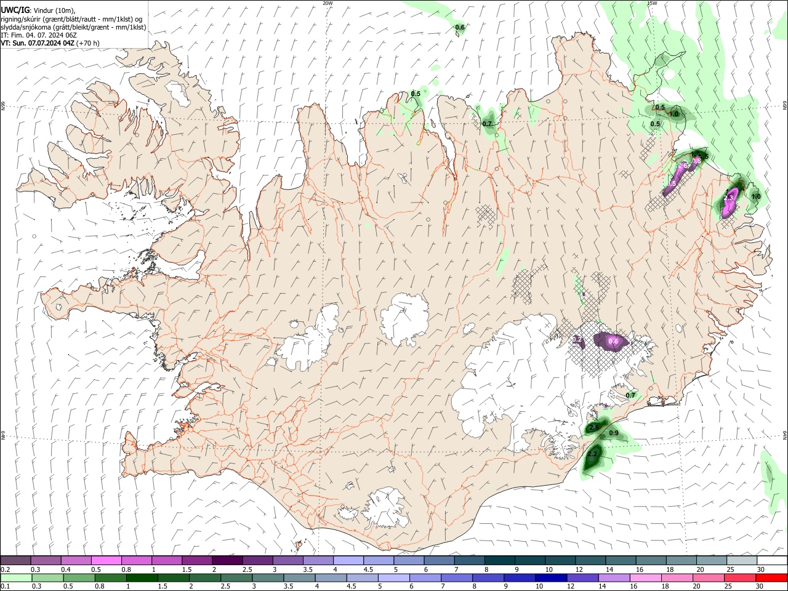Click the dark teal 8 swatch in upper row
The width and height of the screenshot is (788, 591).
(500, 561)
